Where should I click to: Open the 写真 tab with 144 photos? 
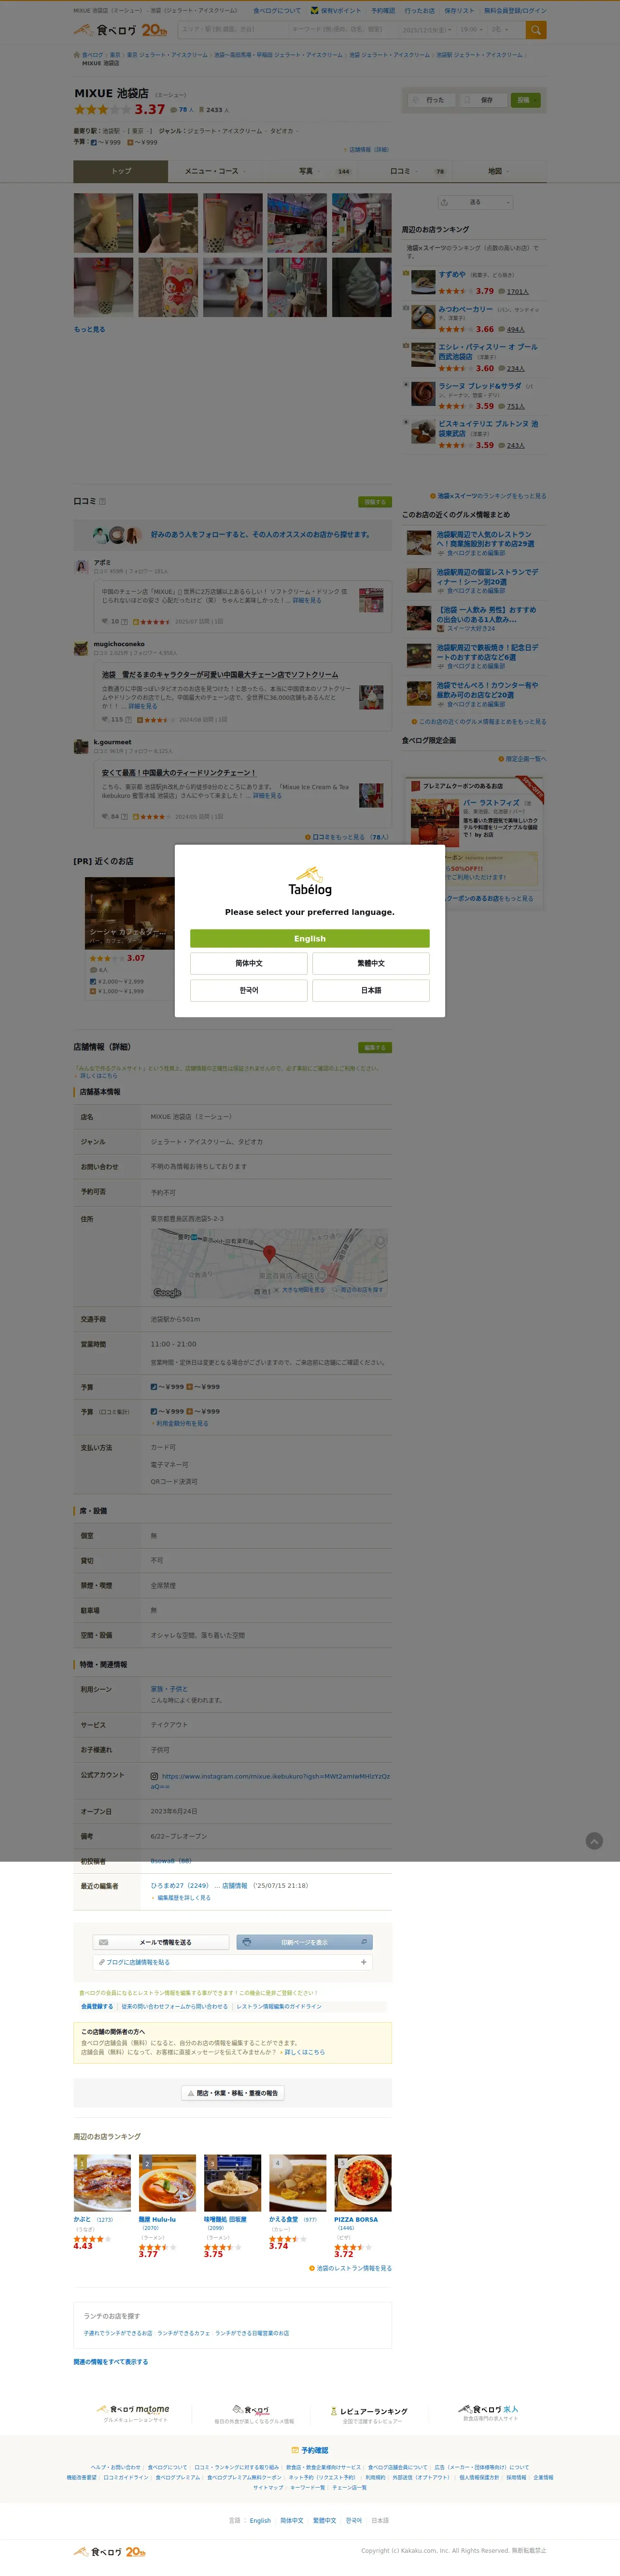310,171
